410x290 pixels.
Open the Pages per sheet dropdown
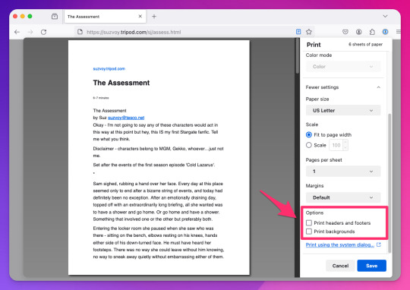[x=343, y=172]
